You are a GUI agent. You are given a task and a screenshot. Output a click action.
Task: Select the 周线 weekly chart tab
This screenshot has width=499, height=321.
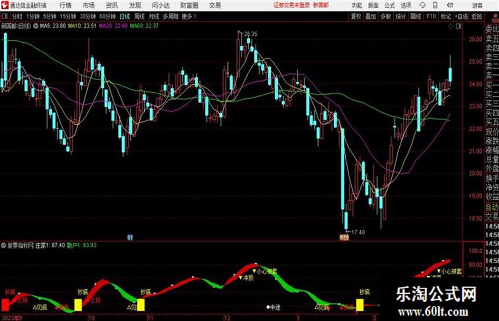click(x=139, y=16)
